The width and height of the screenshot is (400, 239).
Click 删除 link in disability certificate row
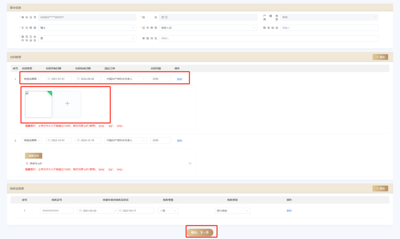click(289, 211)
